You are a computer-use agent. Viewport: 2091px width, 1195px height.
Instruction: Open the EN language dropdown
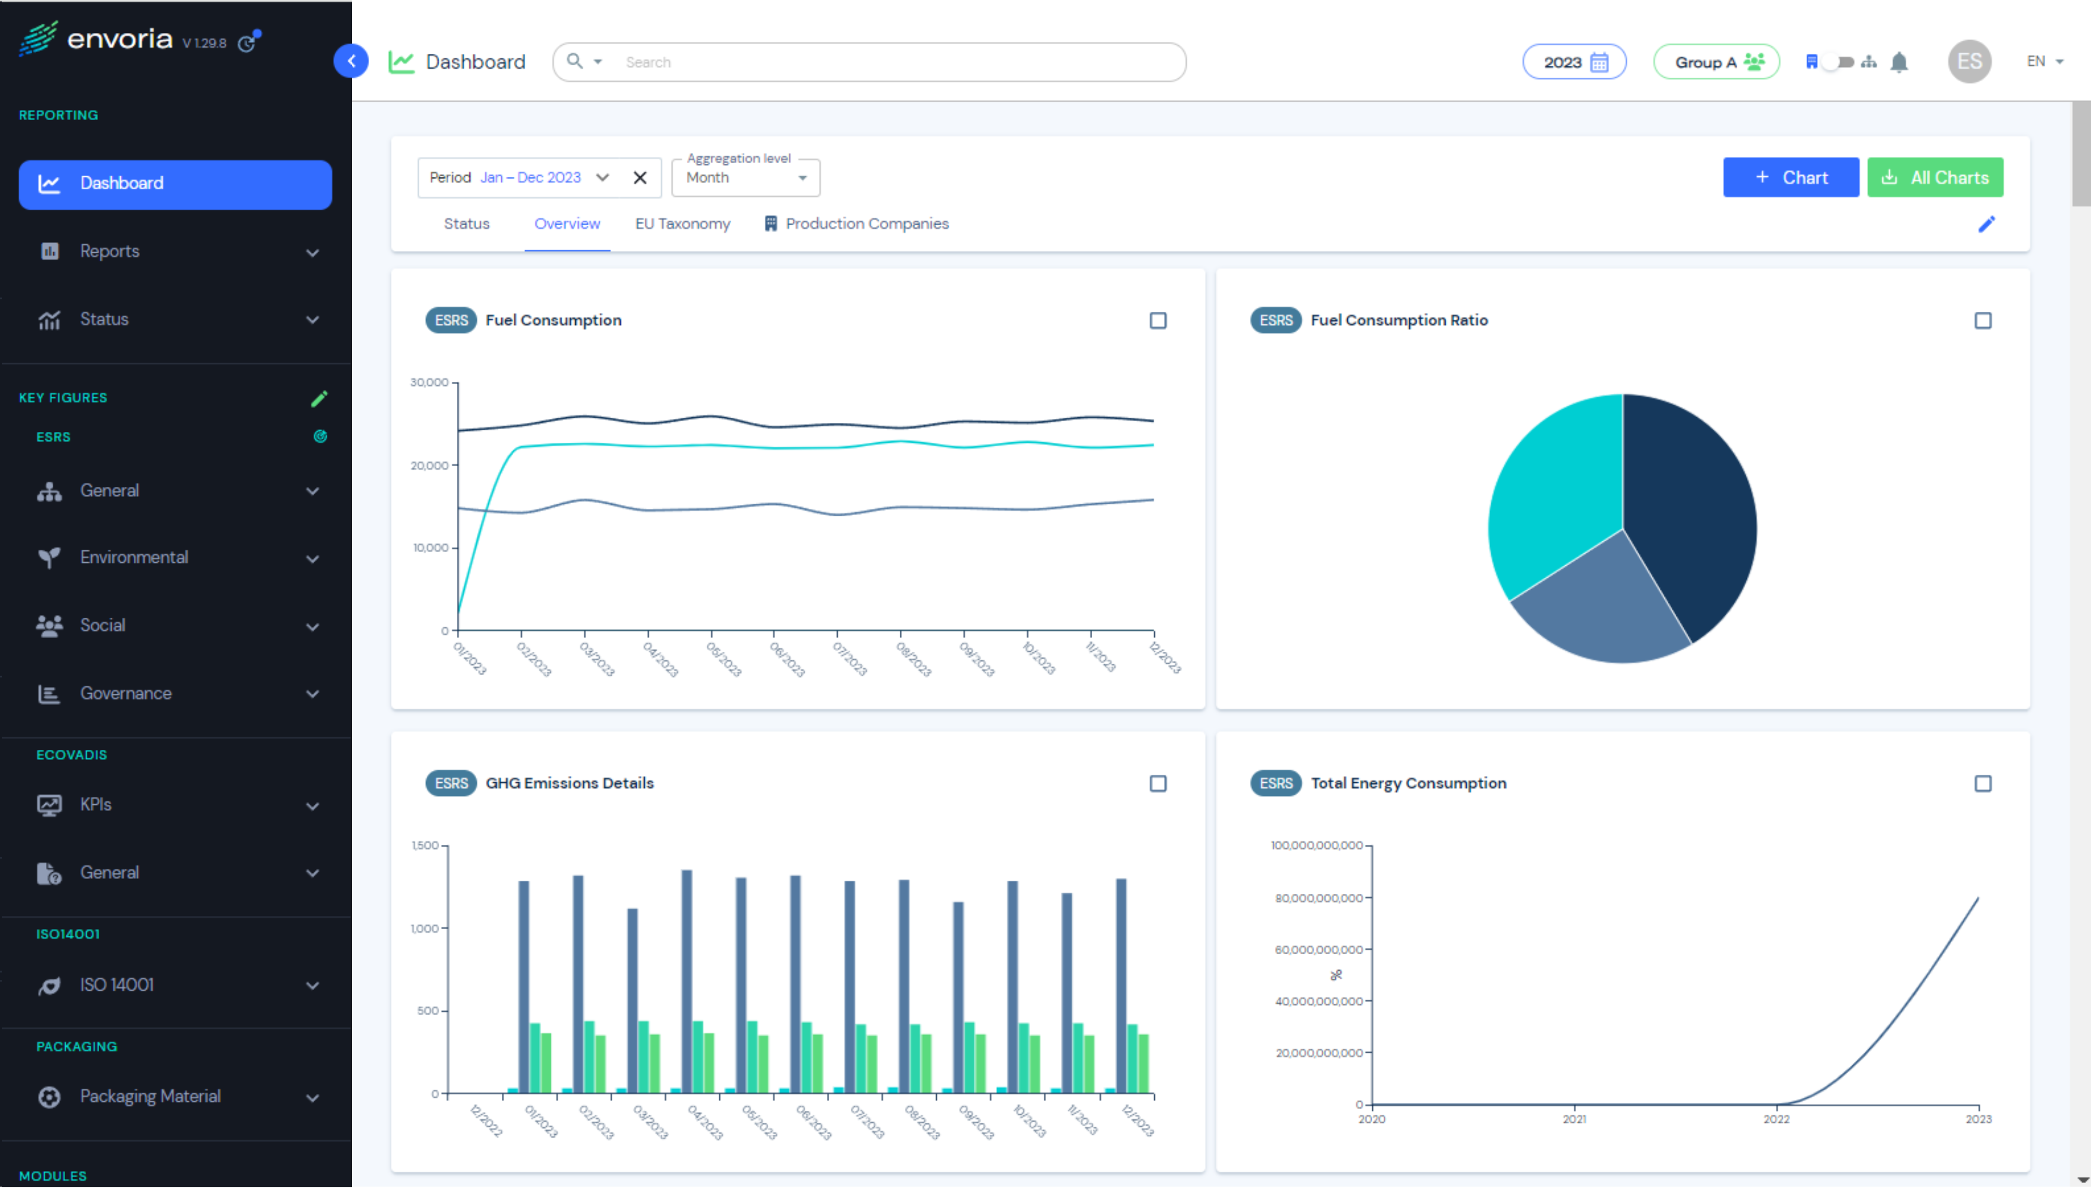pyautogui.click(x=2044, y=62)
